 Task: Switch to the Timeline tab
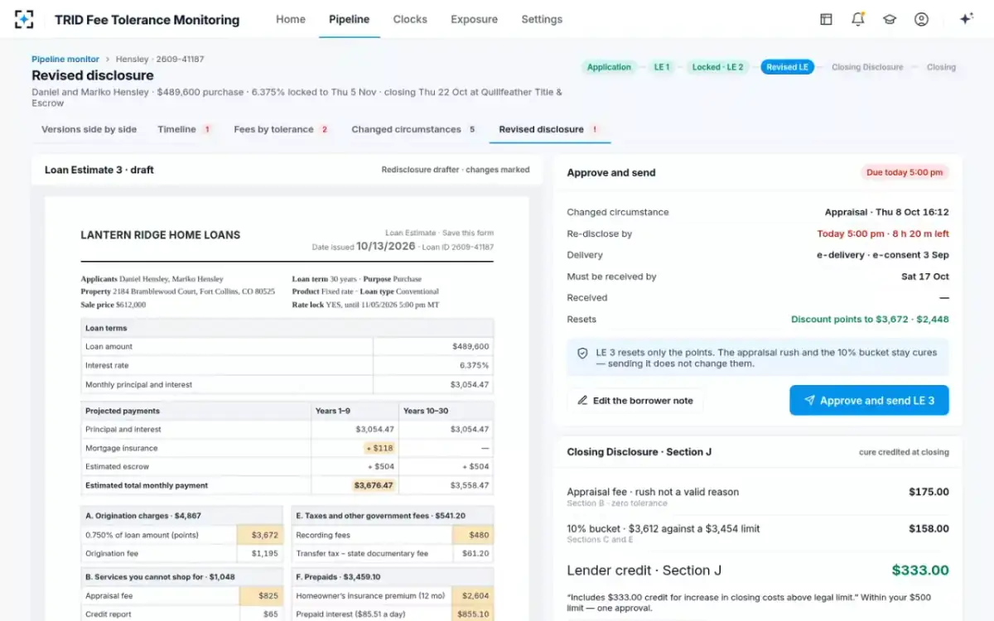pos(185,129)
